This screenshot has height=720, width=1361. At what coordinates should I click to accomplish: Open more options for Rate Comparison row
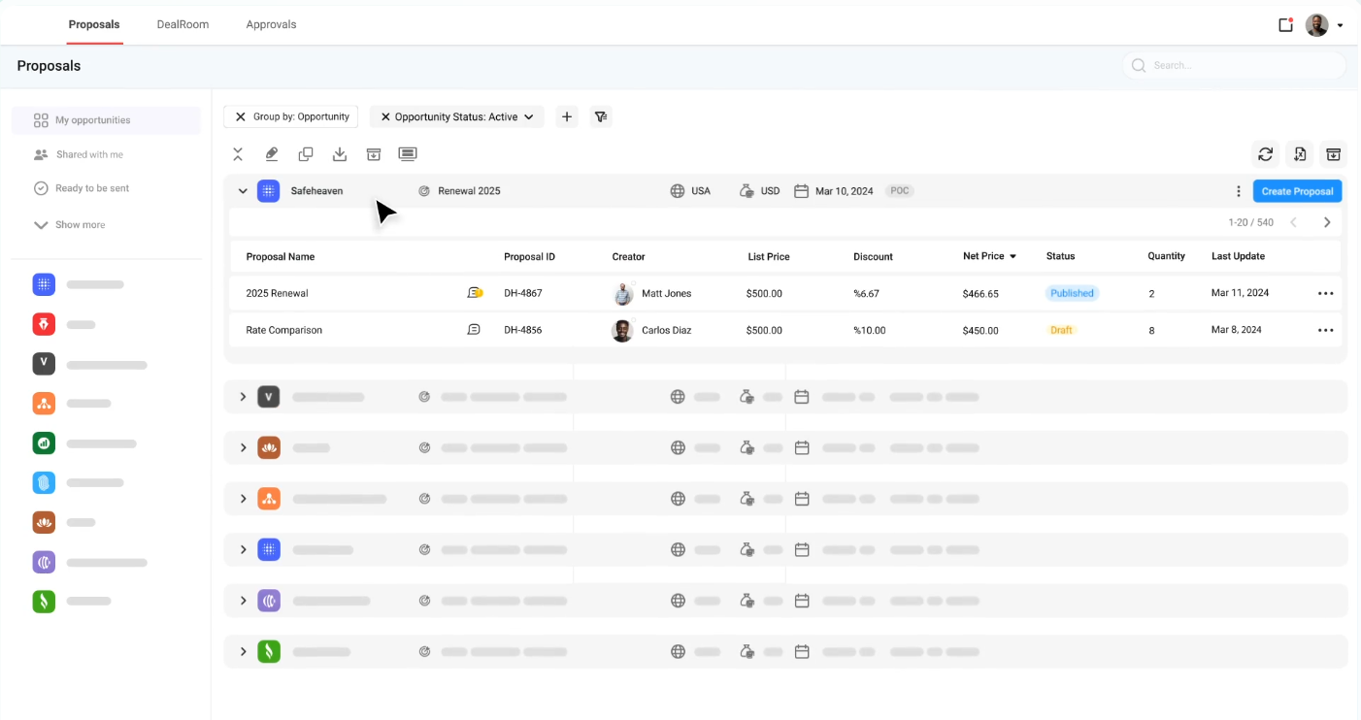tap(1325, 330)
